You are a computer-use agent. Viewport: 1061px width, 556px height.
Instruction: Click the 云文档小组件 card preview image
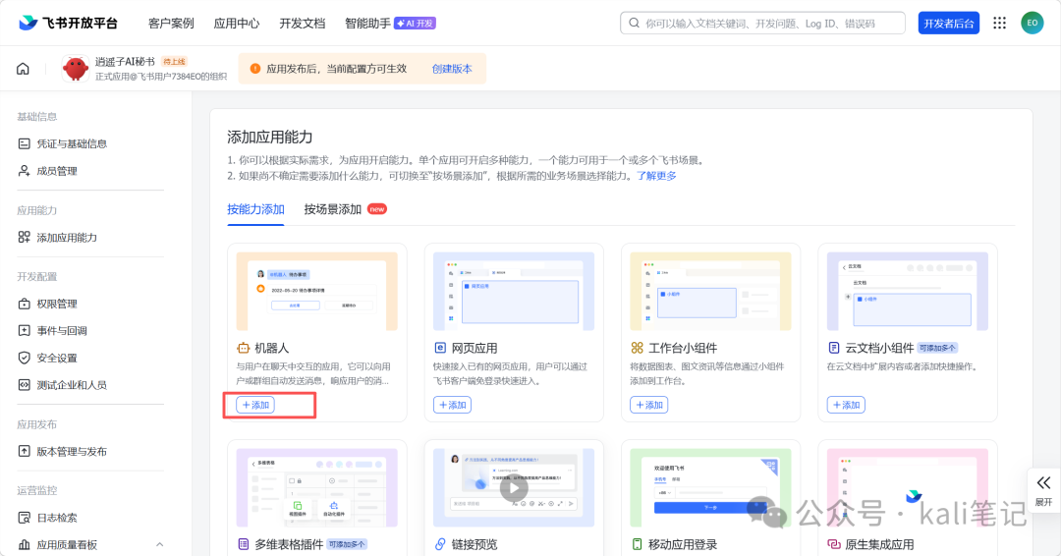[908, 291]
